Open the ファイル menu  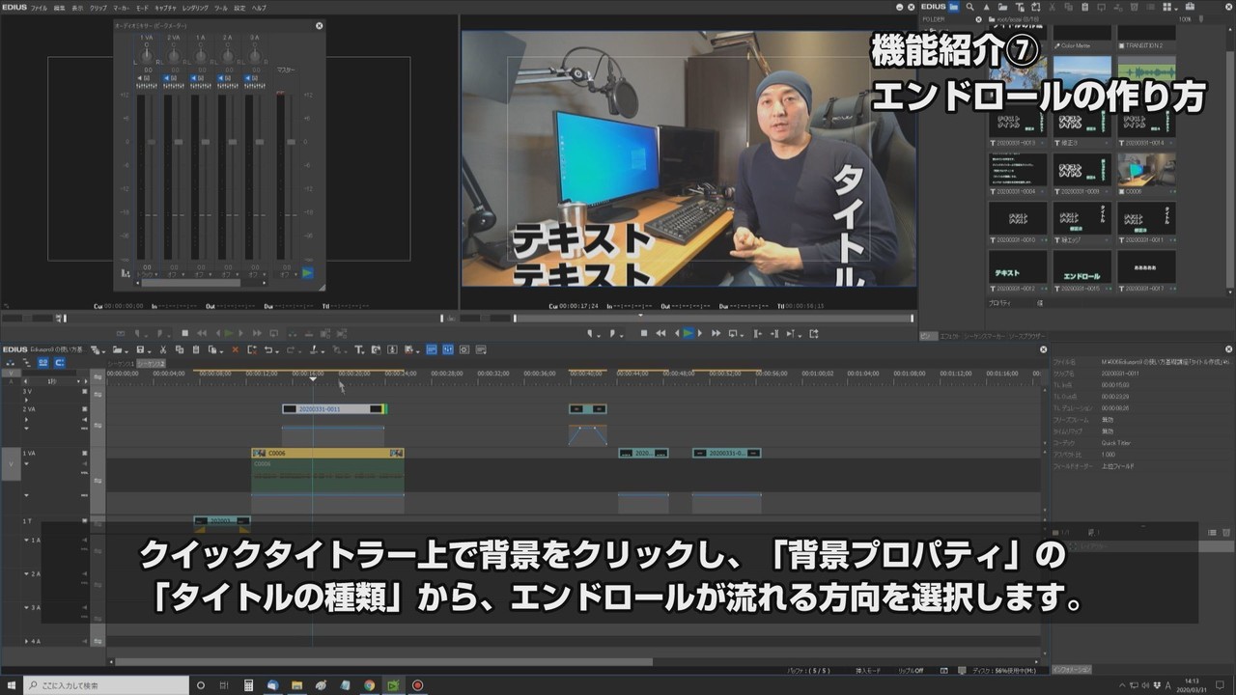(x=39, y=7)
